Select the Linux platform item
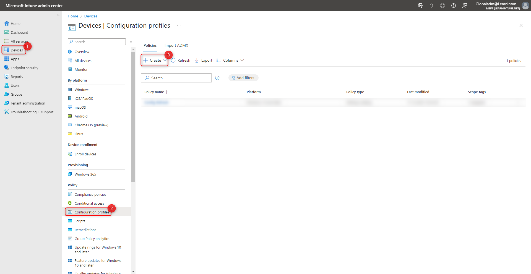 (79, 134)
